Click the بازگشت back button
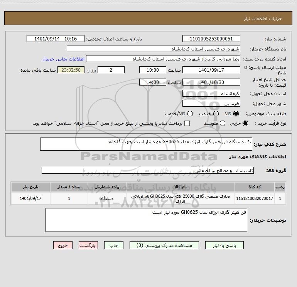This screenshot has height=287, width=297. pyautogui.click(x=88, y=245)
